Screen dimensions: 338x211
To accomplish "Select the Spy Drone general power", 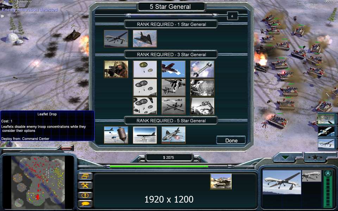I will pyautogui.click(x=116, y=39).
